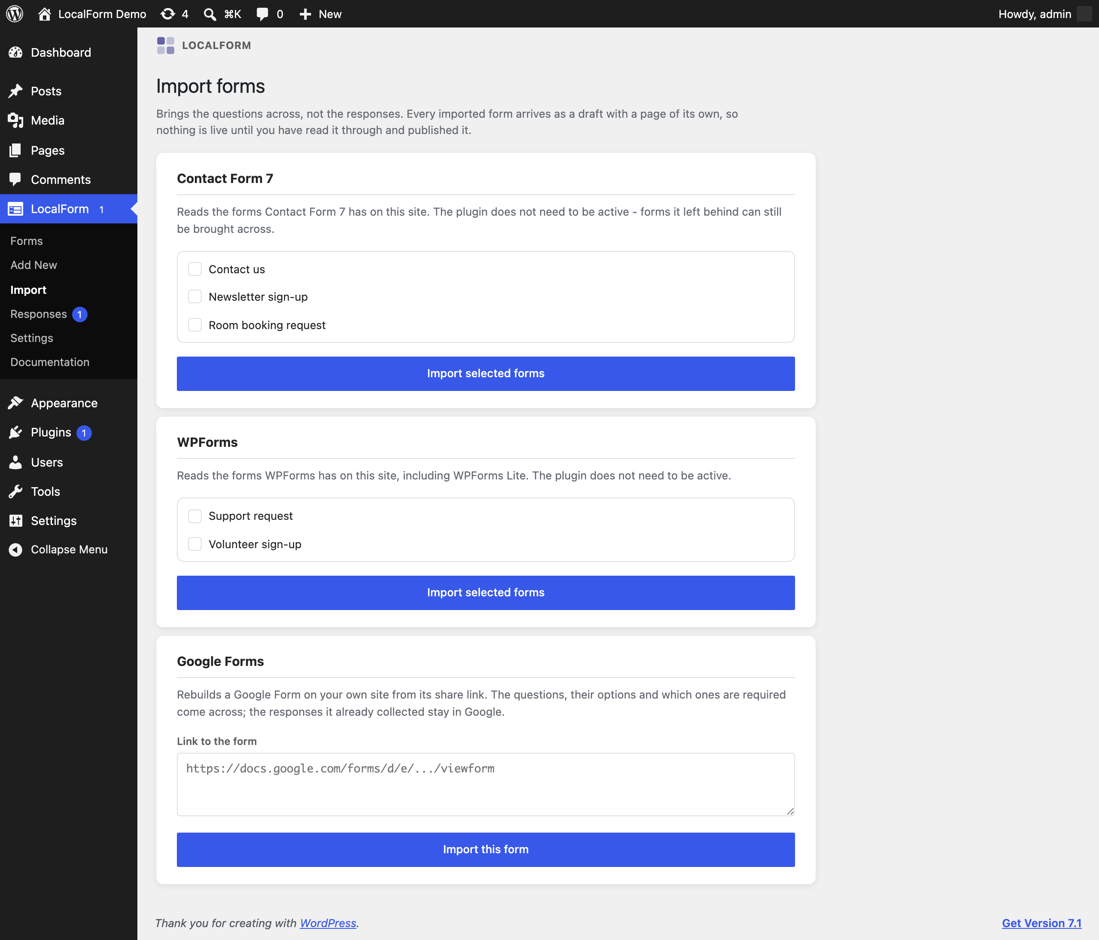Screen dimensions: 1099x940
Task: Click the Room booking request label text
Action: (267, 325)
